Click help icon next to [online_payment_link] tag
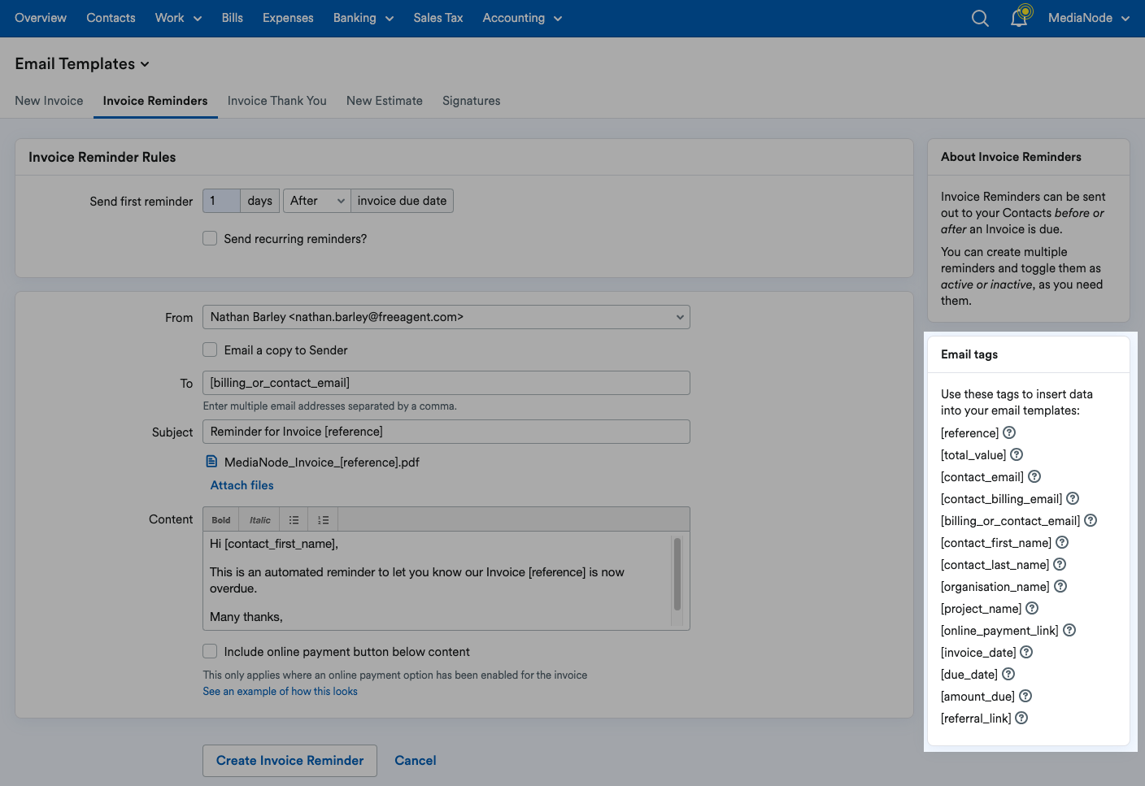 click(x=1069, y=630)
